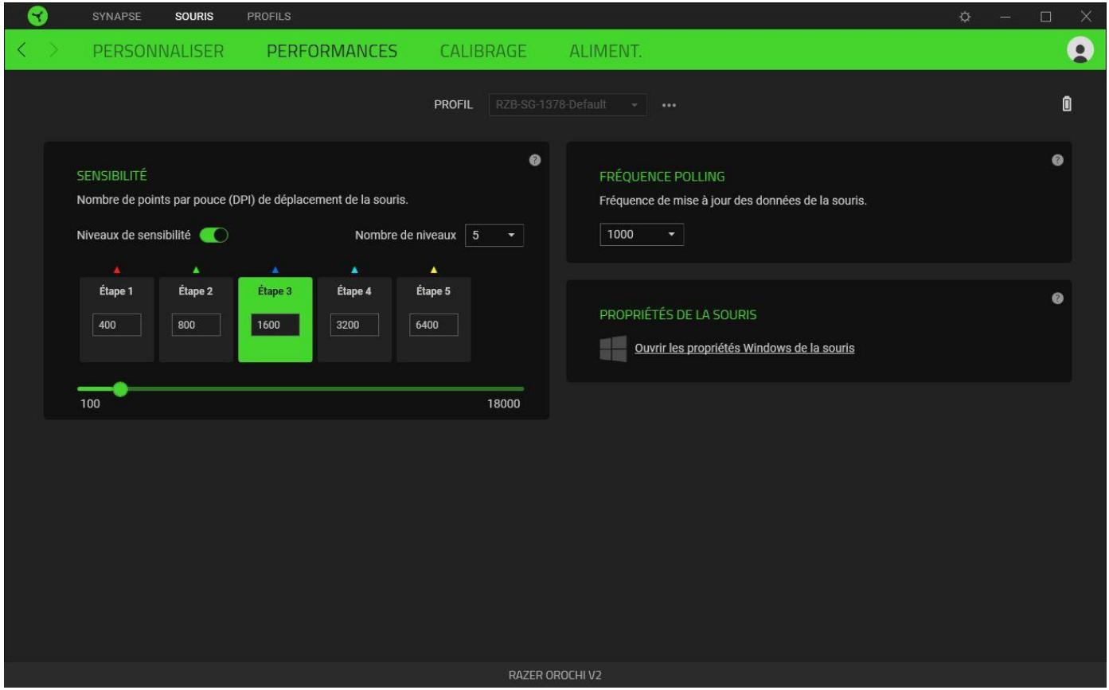Open the Profils tab
The image size is (1109, 690).
pyautogui.click(x=269, y=16)
